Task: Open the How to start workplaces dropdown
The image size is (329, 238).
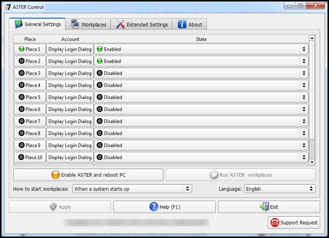Action: [x=132, y=189]
